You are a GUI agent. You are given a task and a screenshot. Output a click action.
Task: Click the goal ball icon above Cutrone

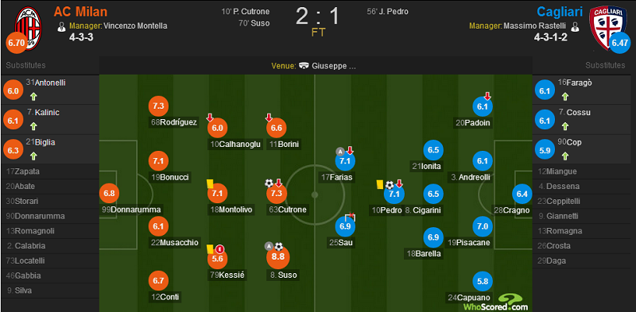269,183
